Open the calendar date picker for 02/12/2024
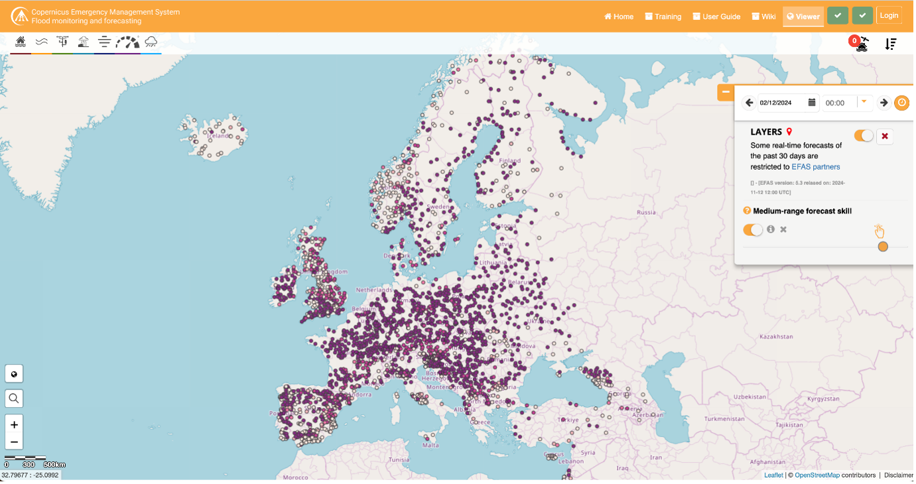 pos(812,103)
